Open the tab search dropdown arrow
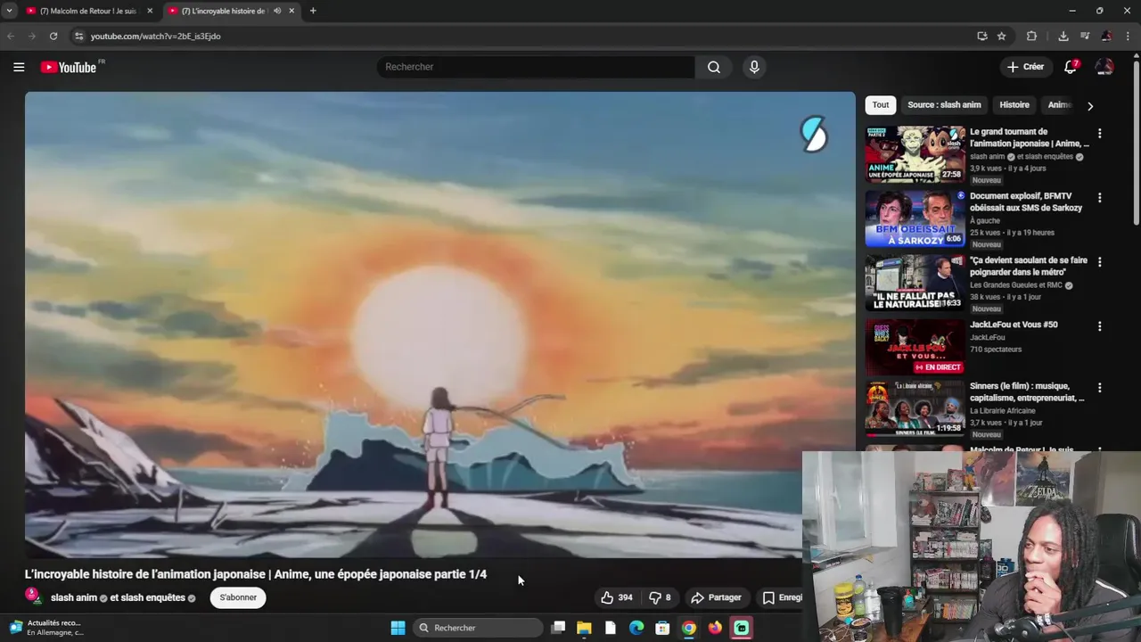This screenshot has width=1141, height=642. (9, 11)
